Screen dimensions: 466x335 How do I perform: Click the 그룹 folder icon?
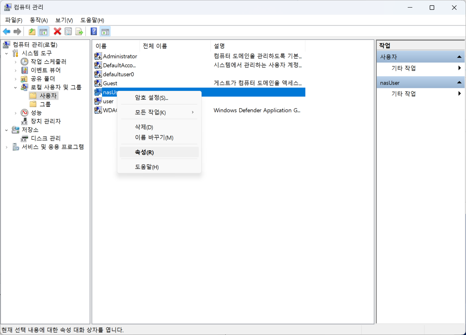(x=33, y=104)
